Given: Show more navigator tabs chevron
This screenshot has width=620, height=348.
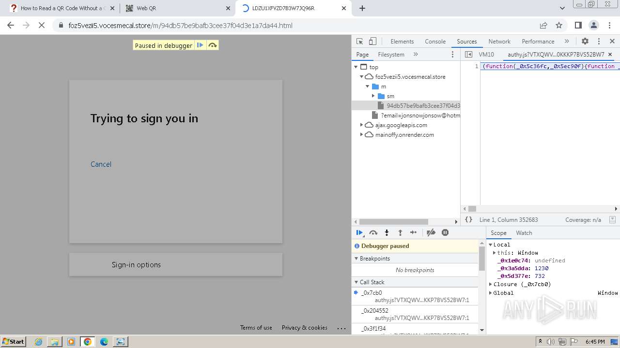Looking at the screenshot, I should pos(416,55).
